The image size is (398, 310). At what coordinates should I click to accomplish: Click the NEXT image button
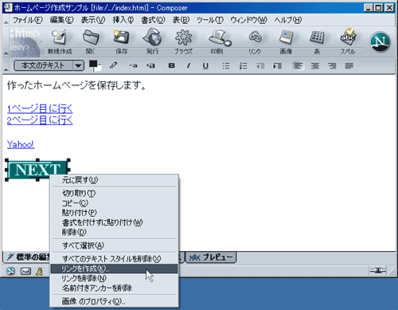[x=37, y=170]
